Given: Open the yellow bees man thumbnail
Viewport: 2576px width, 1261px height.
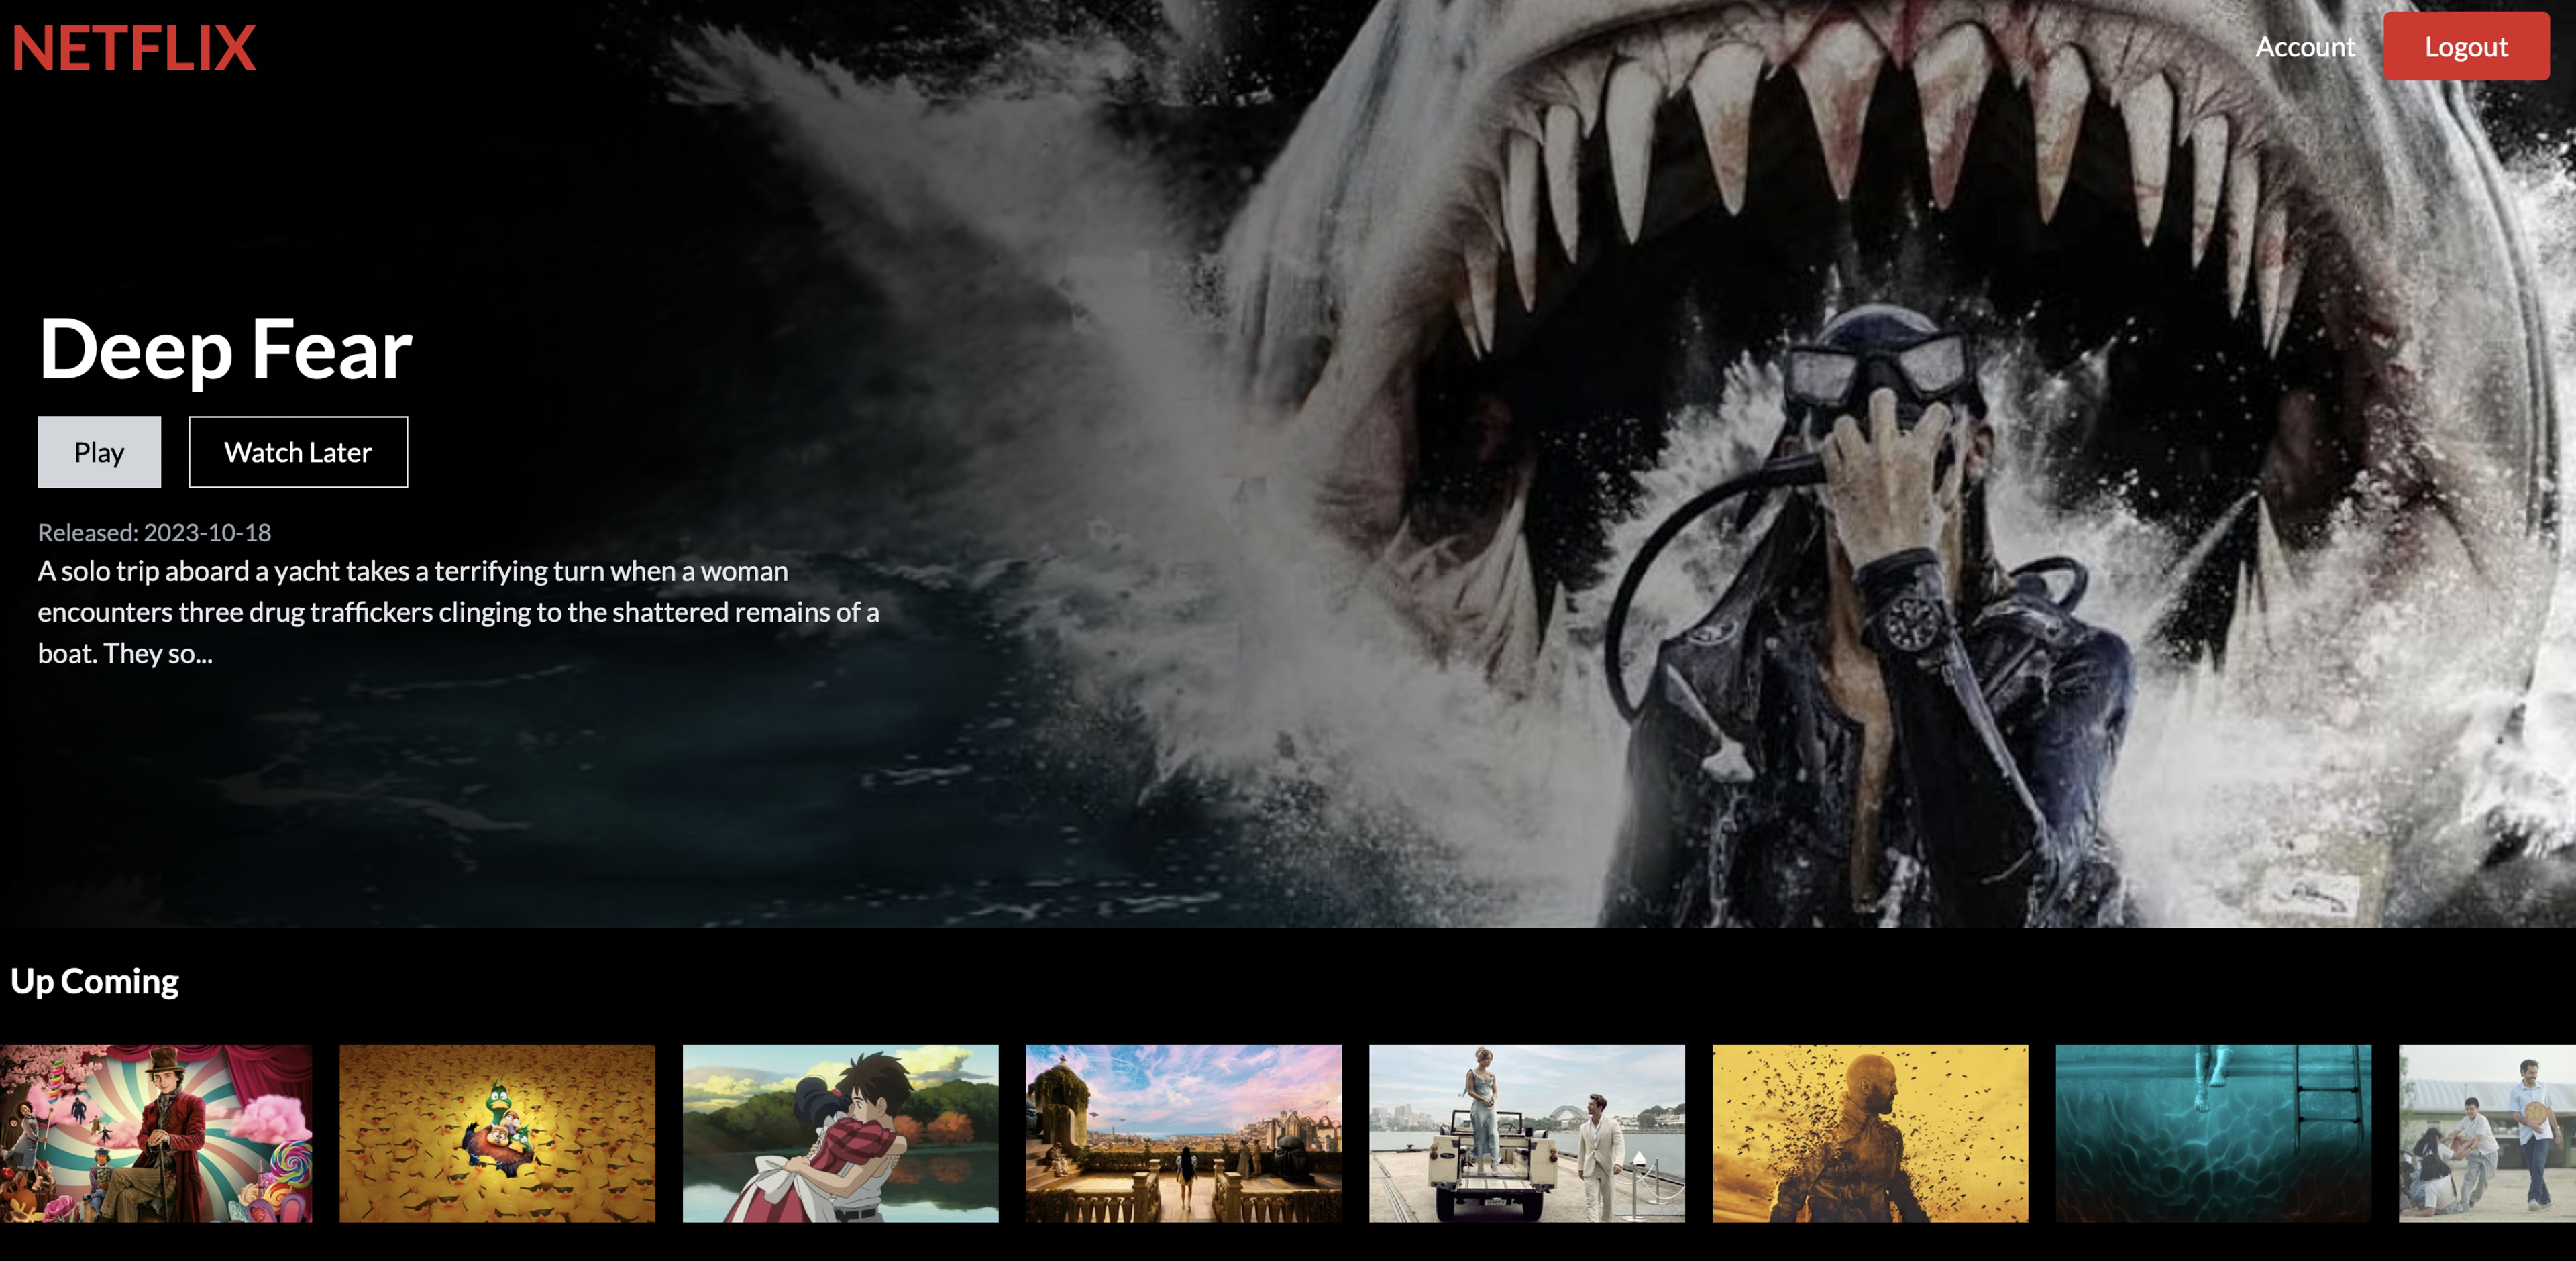Looking at the screenshot, I should (1870, 1134).
